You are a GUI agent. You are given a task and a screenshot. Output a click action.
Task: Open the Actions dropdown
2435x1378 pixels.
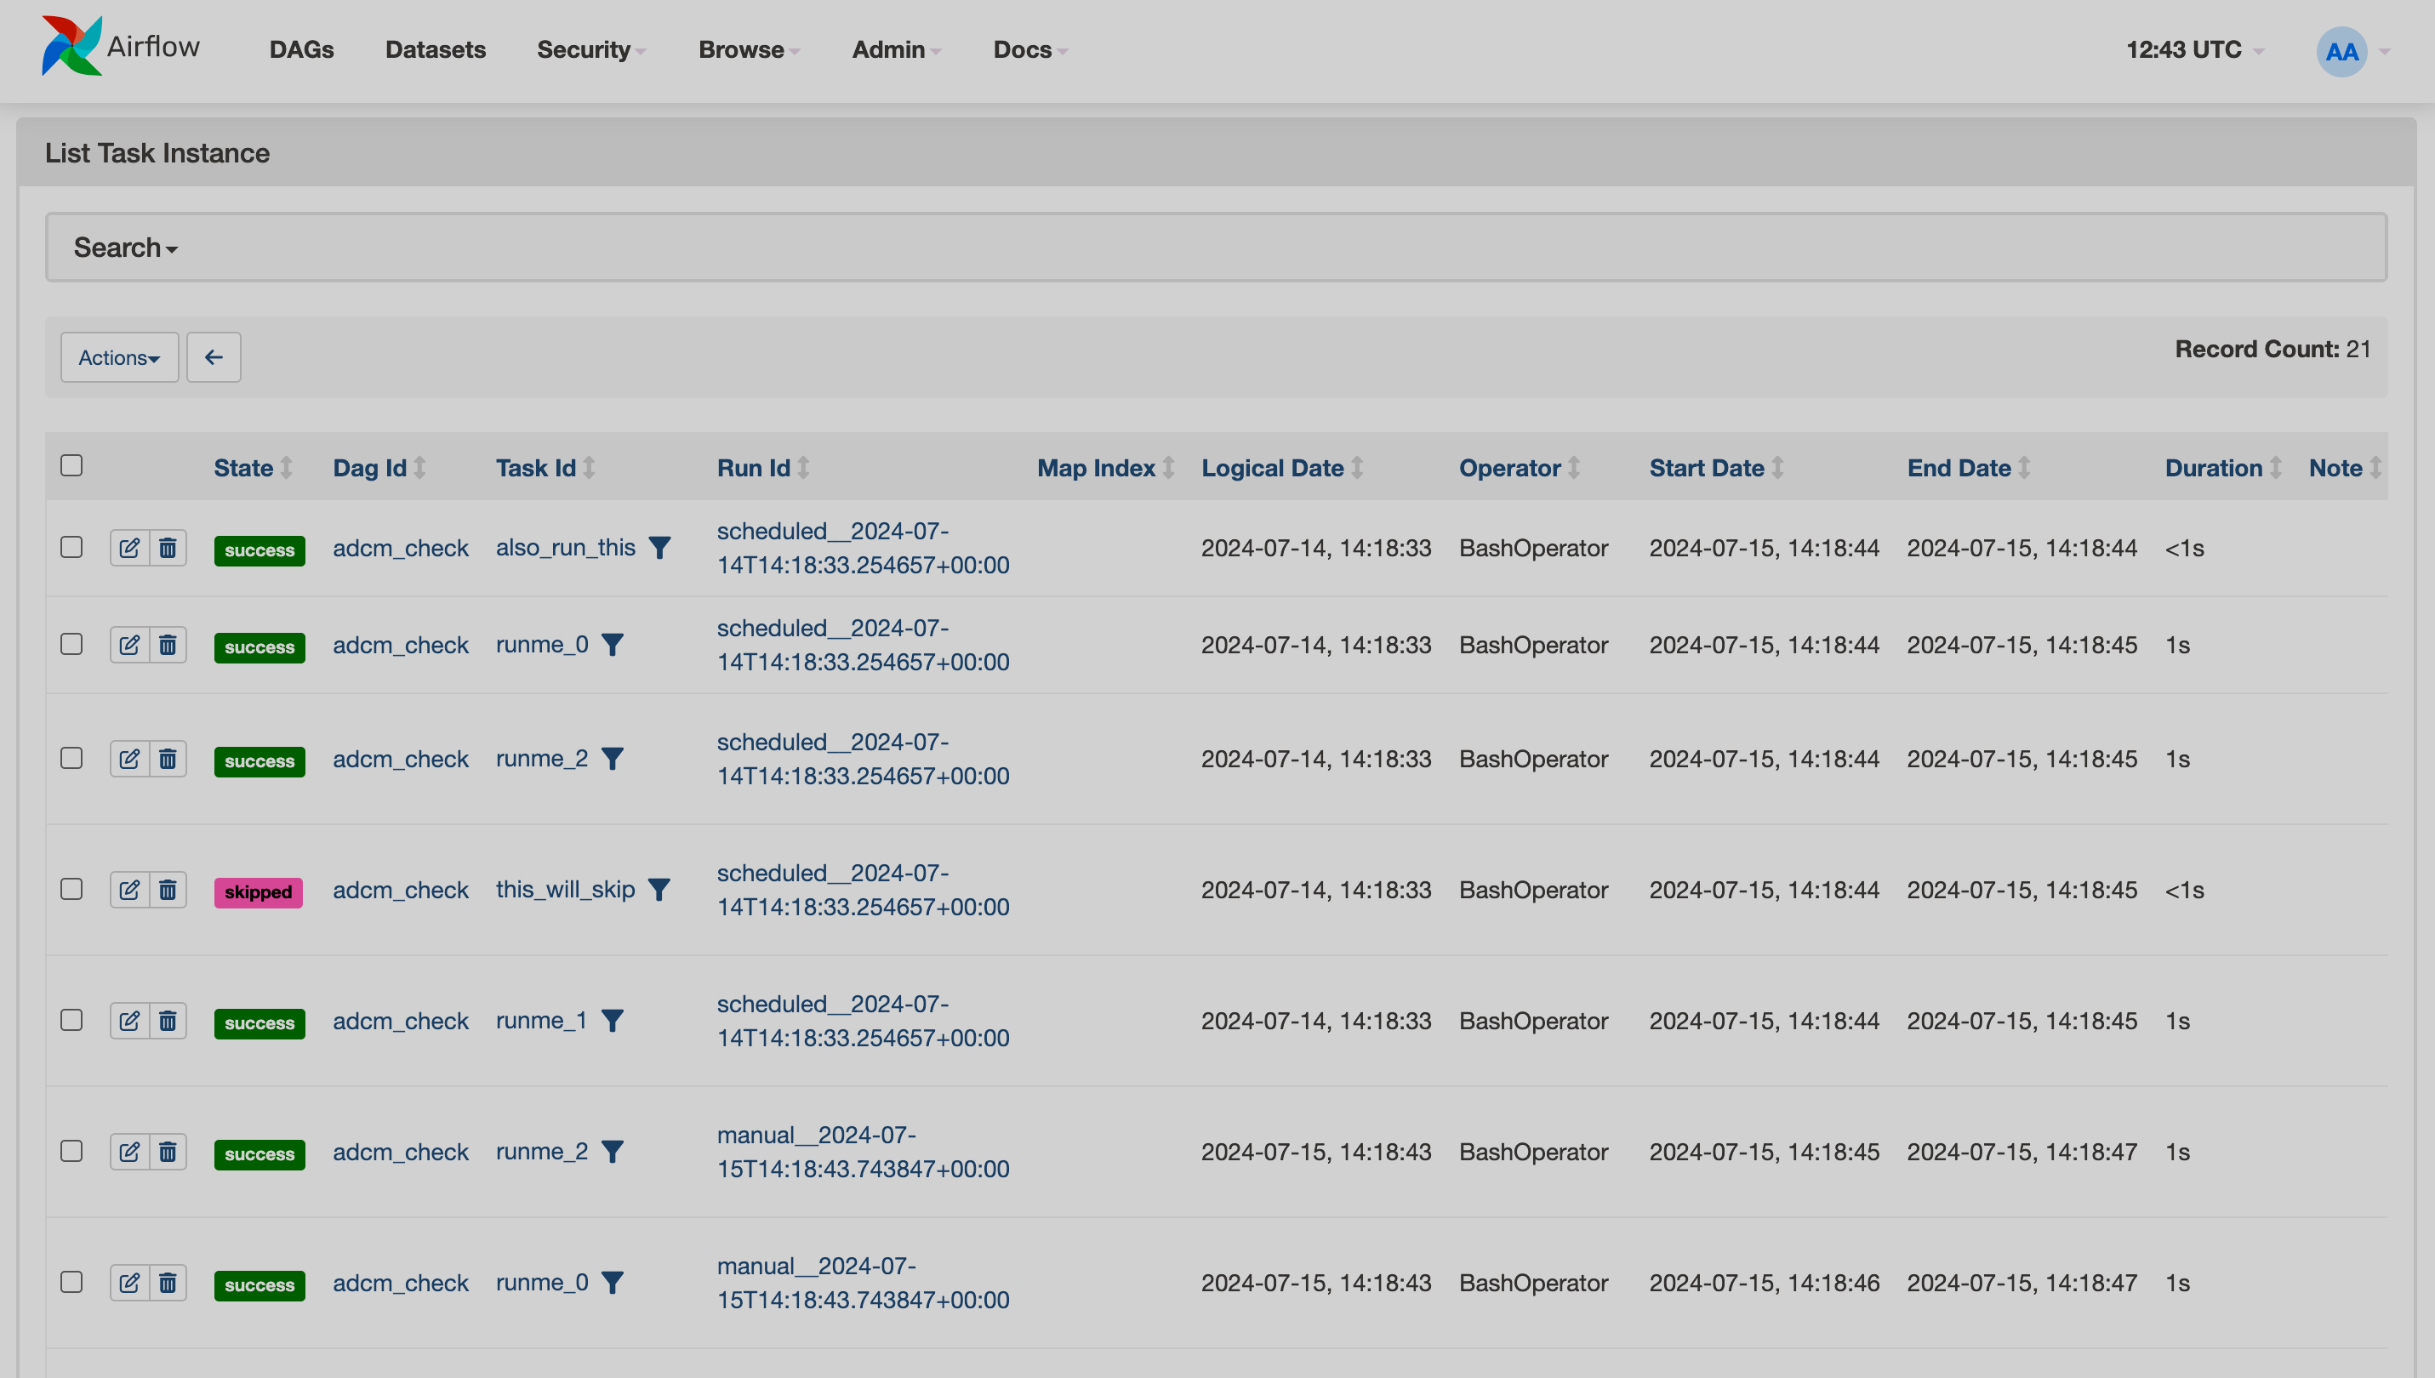click(x=118, y=356)
